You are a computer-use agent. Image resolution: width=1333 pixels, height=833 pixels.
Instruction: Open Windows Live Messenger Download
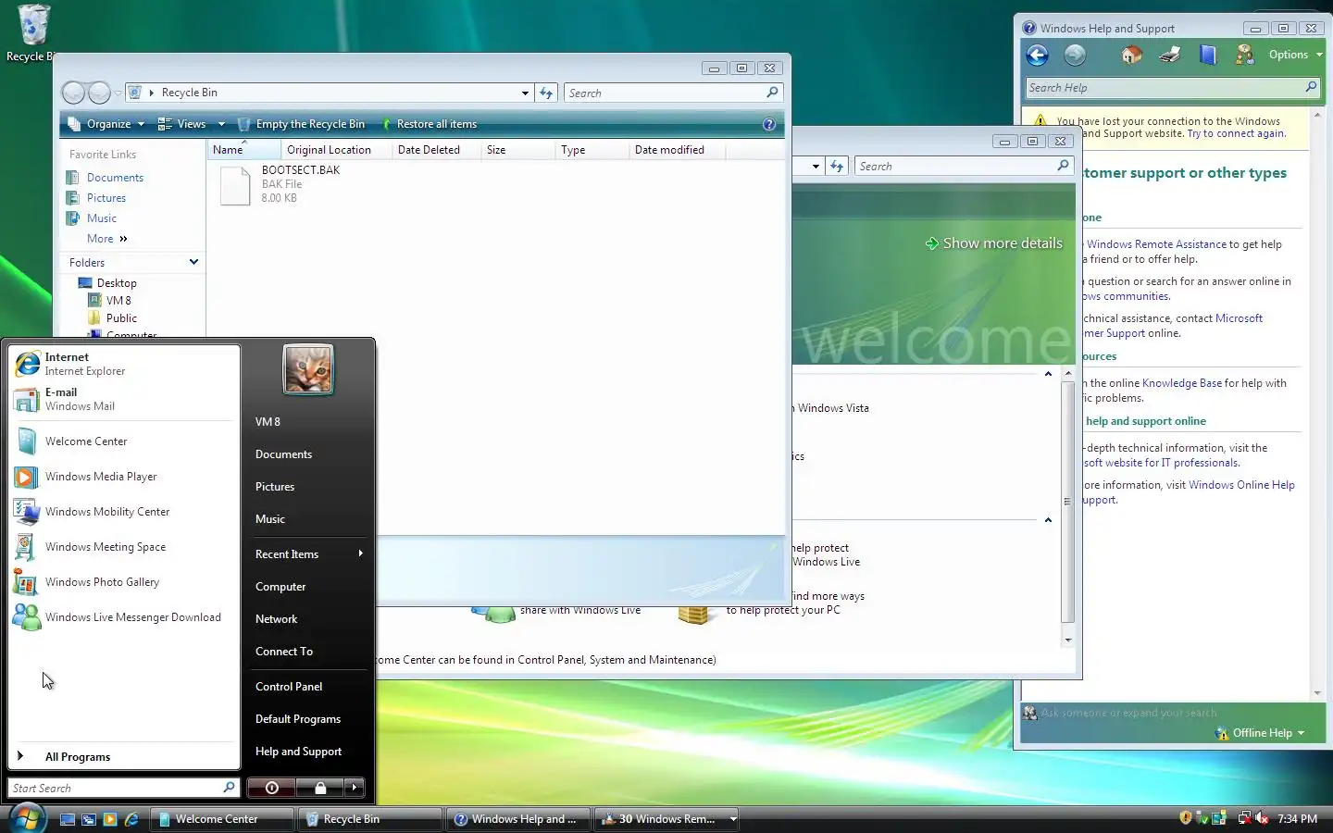124,617
